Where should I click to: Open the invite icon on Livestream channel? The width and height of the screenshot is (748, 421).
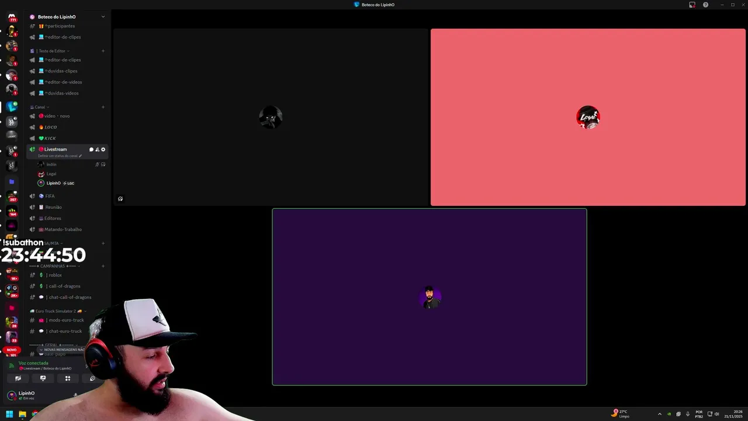(x=97, y=150)
